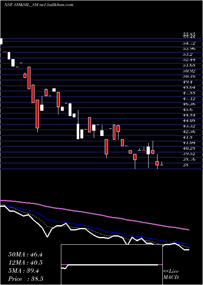The image size is (203, 285).
Task: Click the 41.04 price axis label
Action: (x=189, y=143)
